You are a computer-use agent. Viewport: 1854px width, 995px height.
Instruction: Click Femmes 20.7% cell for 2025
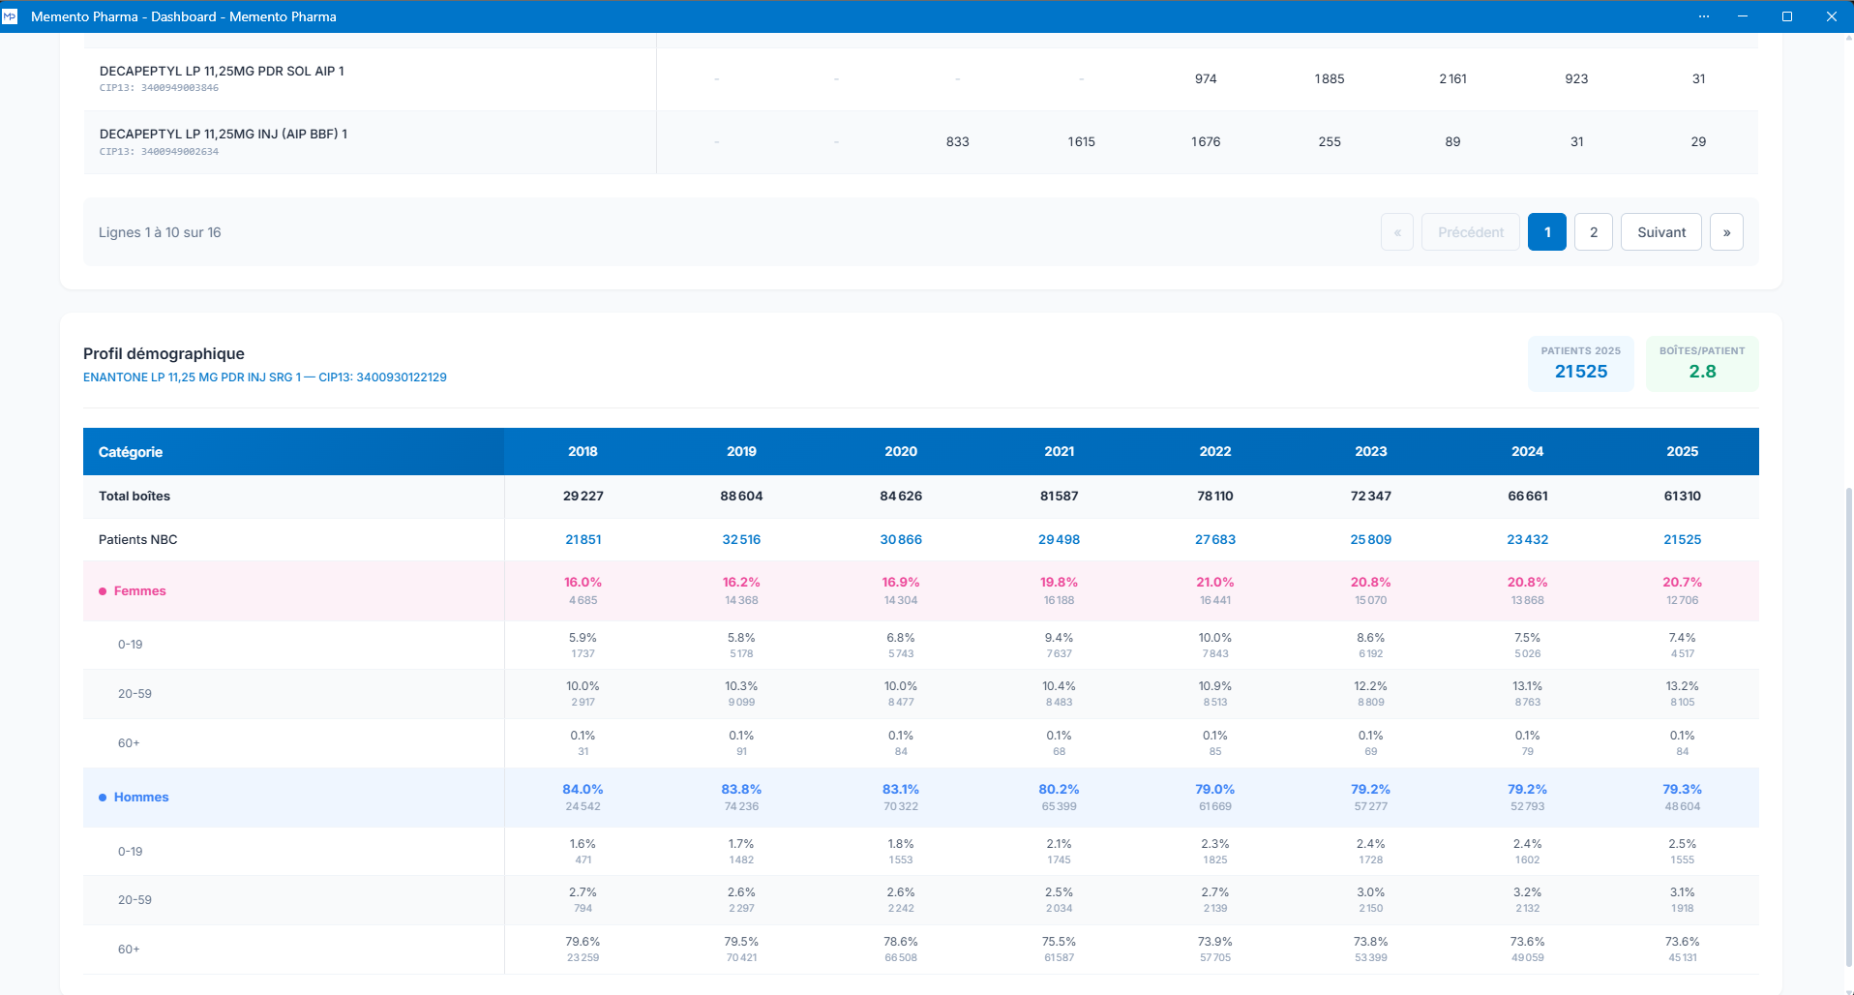(1683, 590)
